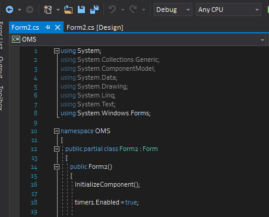The width and height of the screenshot is (269, 217).
Task: Click the base class name 'Form'
Action: point(150,149)
